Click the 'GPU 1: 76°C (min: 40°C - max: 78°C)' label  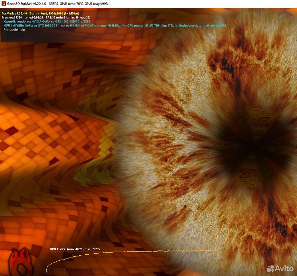coord(75,249)
